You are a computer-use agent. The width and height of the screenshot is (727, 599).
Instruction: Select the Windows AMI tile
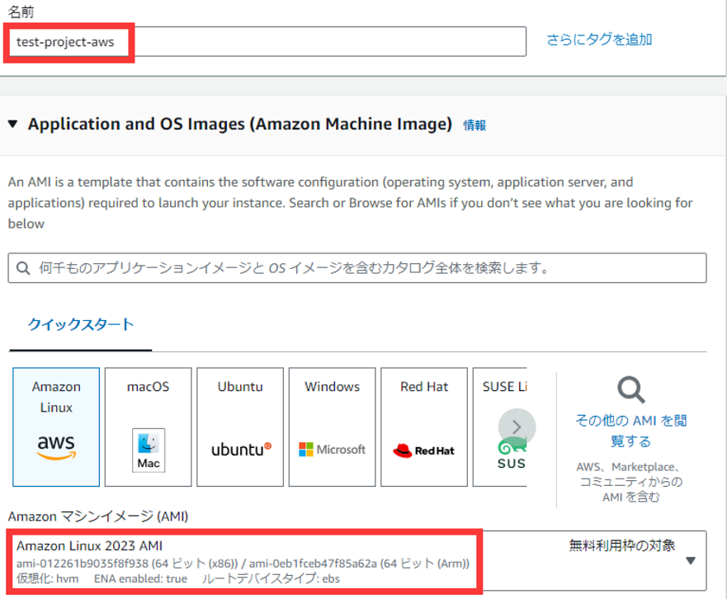(332, 427)
